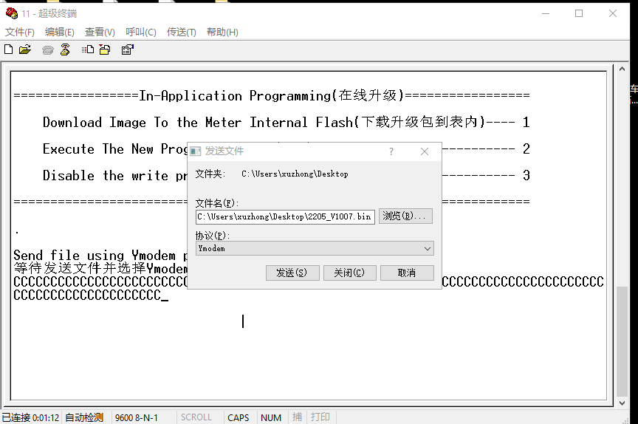Click the 浏览(B)... browse button
Screen dimensions: 638x424
coord(405,216)
